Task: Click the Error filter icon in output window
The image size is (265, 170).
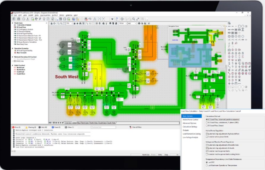Action: click(x=13, y=127)
